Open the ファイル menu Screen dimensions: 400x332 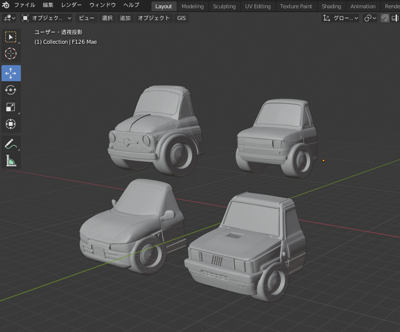pos(25,5)
